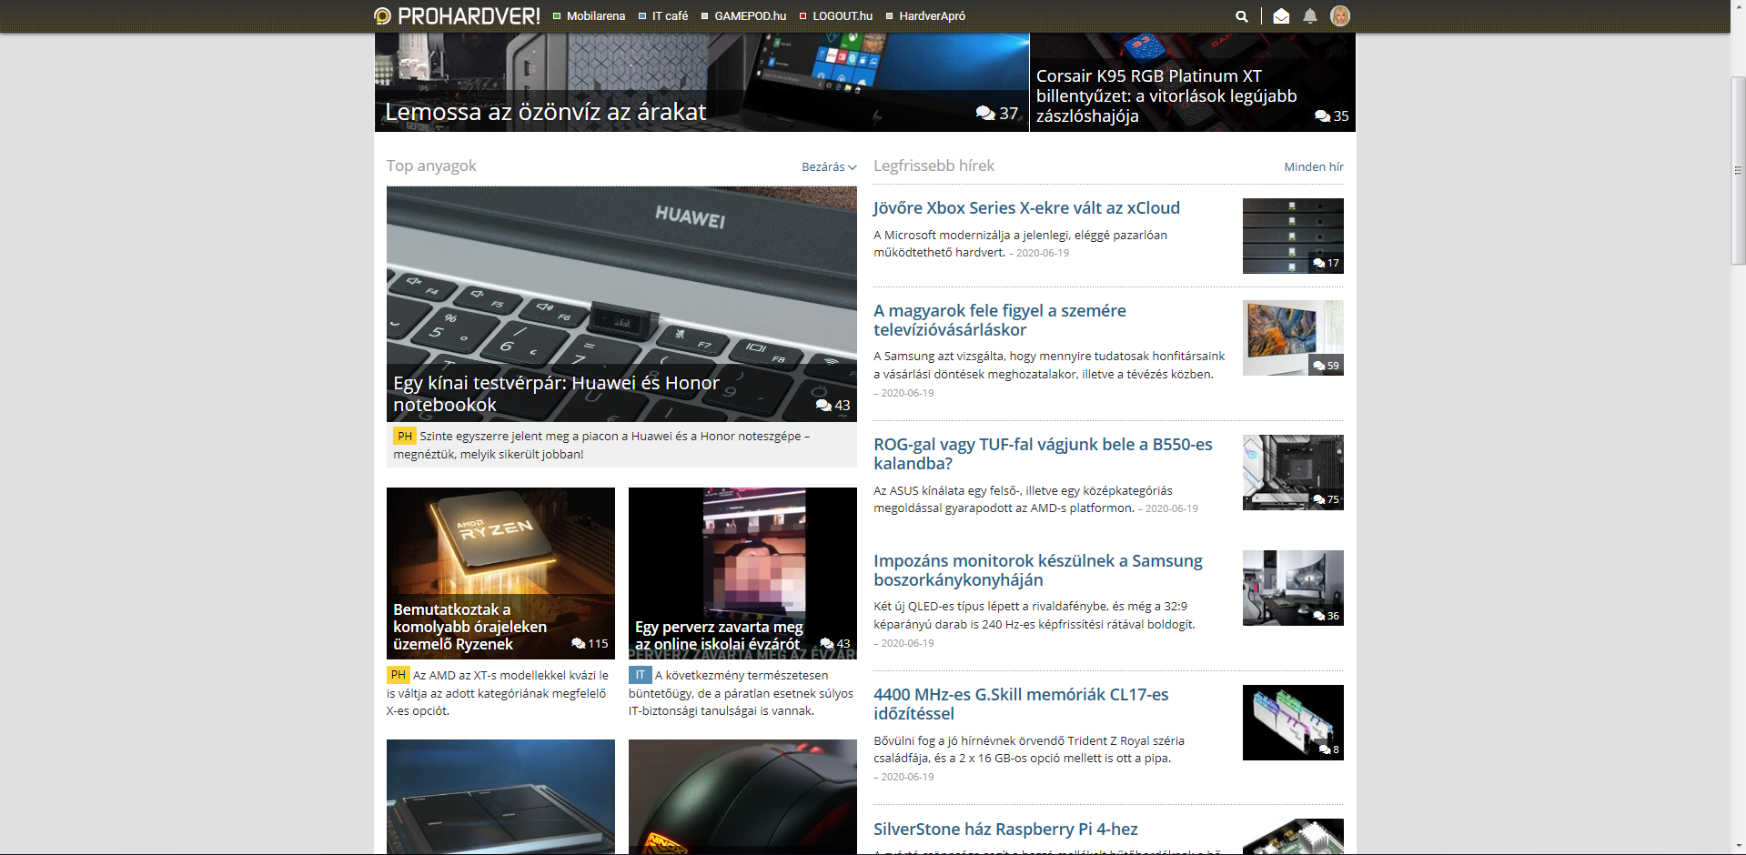The width and height of the screenshot is (1746, 855).
Task: Open comments count on perverz évzáró article
Action: (835, 643)
